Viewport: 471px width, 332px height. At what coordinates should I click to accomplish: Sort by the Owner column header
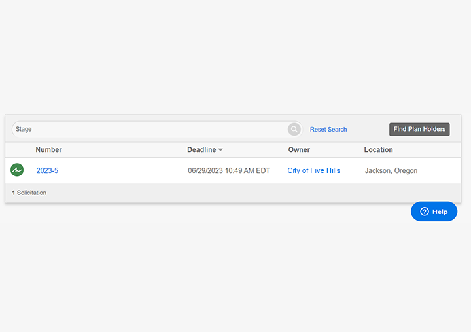click(299, 150)
